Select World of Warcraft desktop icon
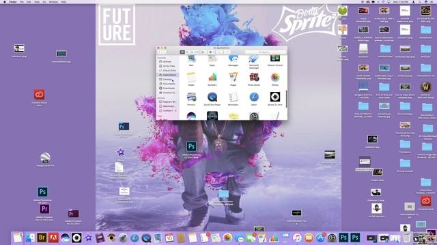This screenshot has height=245, width=437. coord(426,87)
